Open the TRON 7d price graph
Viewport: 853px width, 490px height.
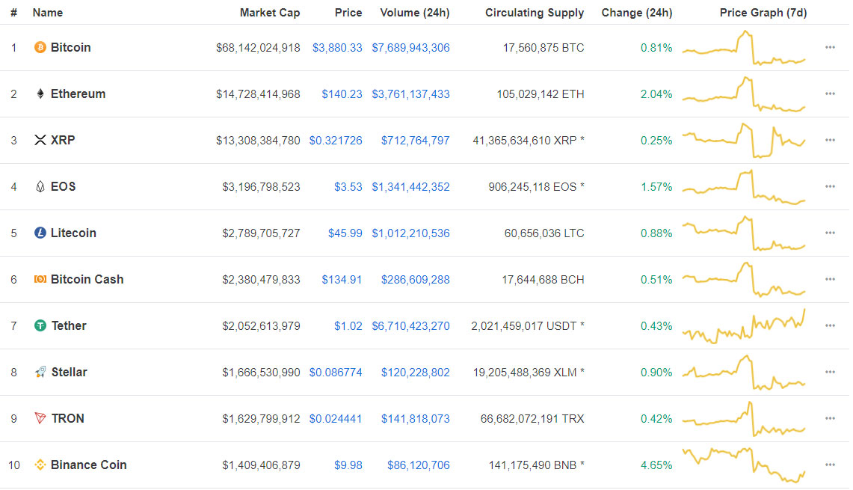pyautogui.click(x=744, y=418)
